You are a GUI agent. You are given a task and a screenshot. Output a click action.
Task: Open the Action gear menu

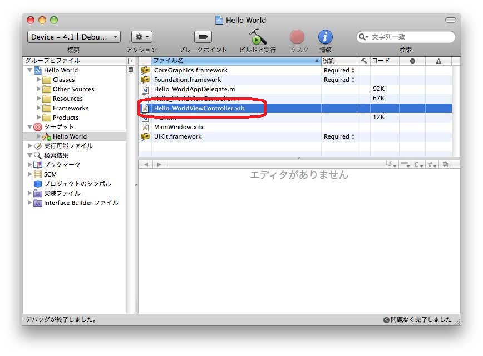[x=141, y=37]
